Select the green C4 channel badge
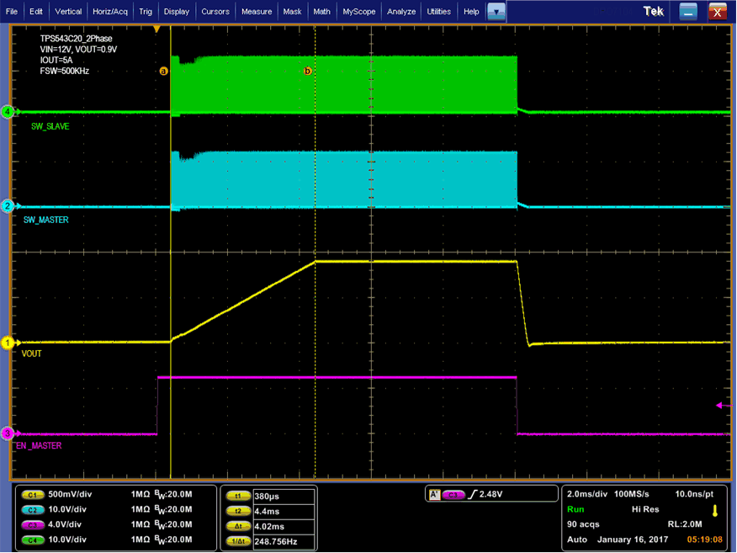737x553 pixels. [x=34, y=540]
